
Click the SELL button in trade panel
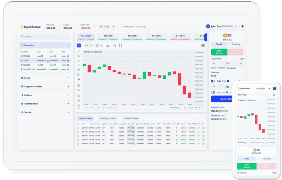(236, 52)
